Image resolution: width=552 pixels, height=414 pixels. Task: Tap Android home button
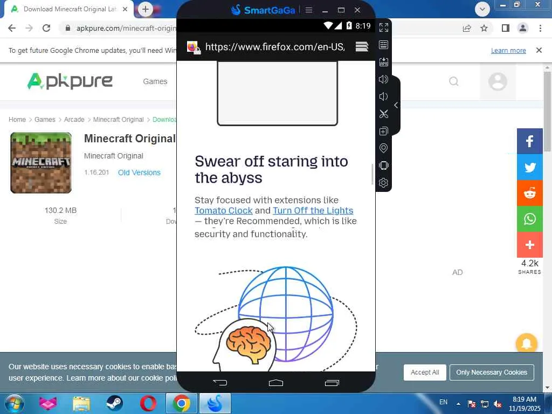(x=276, y=383)
